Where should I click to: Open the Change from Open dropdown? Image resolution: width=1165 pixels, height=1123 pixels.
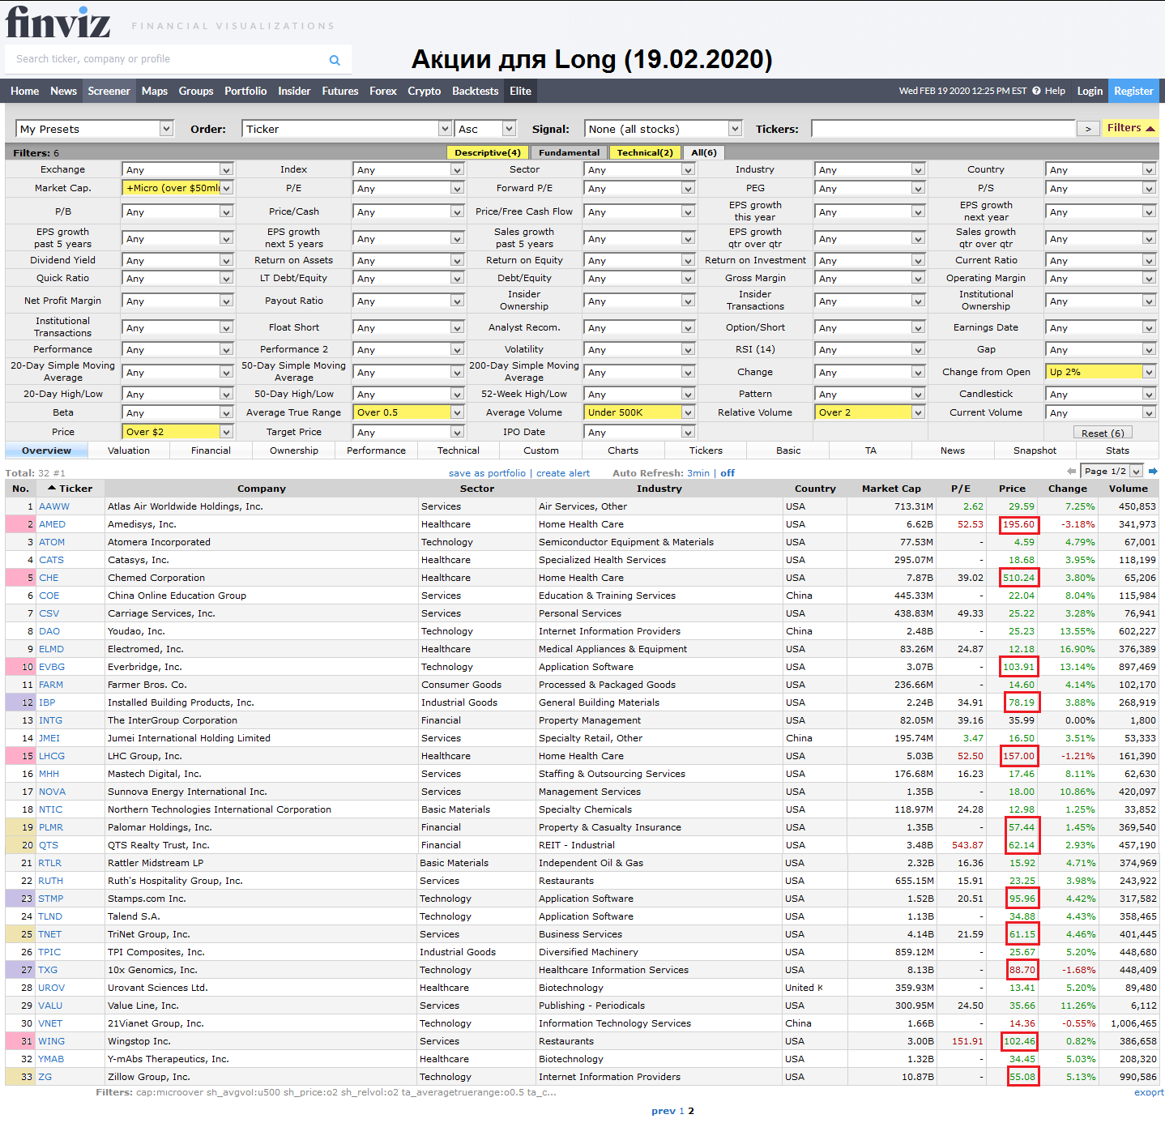pyautogui.click(x=1101, y=372)
